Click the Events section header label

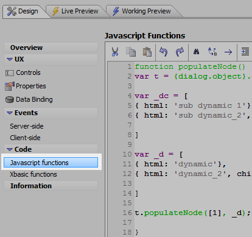[26, 113]
